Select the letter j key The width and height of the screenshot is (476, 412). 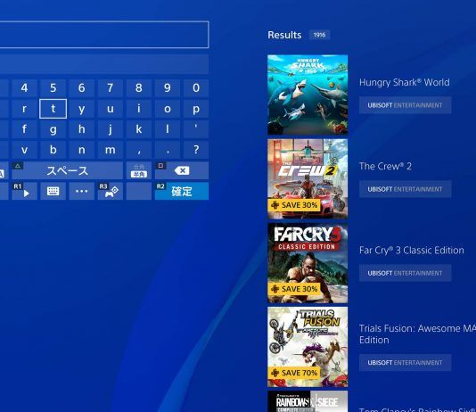(111, 129)
